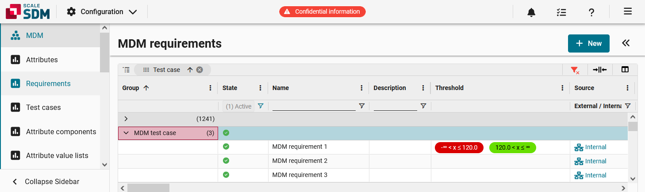645x192 pixels.
Task: Click the Confidential information badge
Action: point(322,11)
